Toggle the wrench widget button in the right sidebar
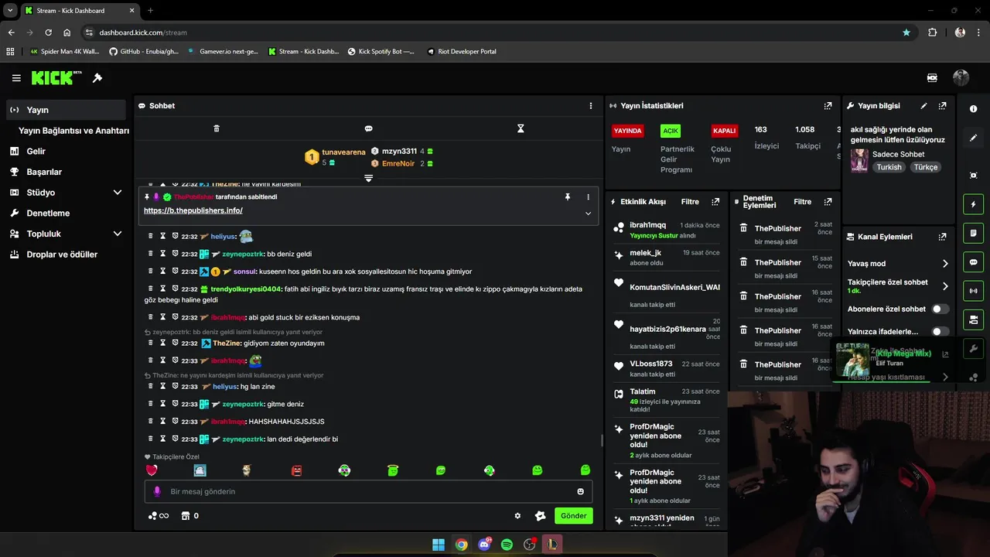Screen dimensions: 990x557 point(974,348)
